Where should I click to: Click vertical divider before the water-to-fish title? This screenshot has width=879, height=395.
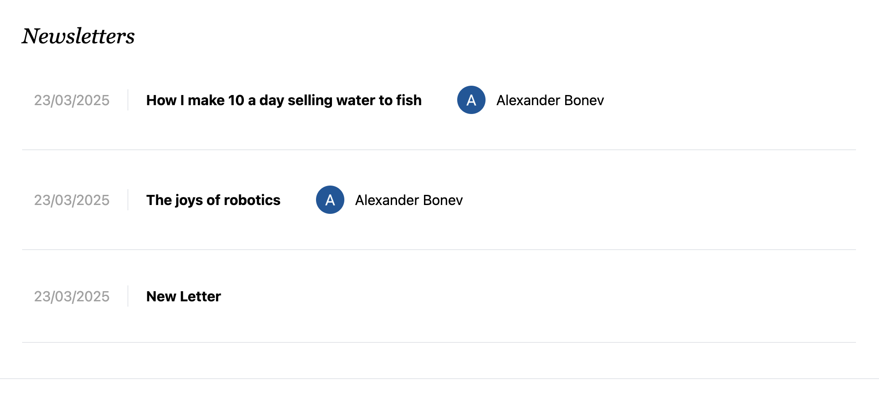(128, 100)
